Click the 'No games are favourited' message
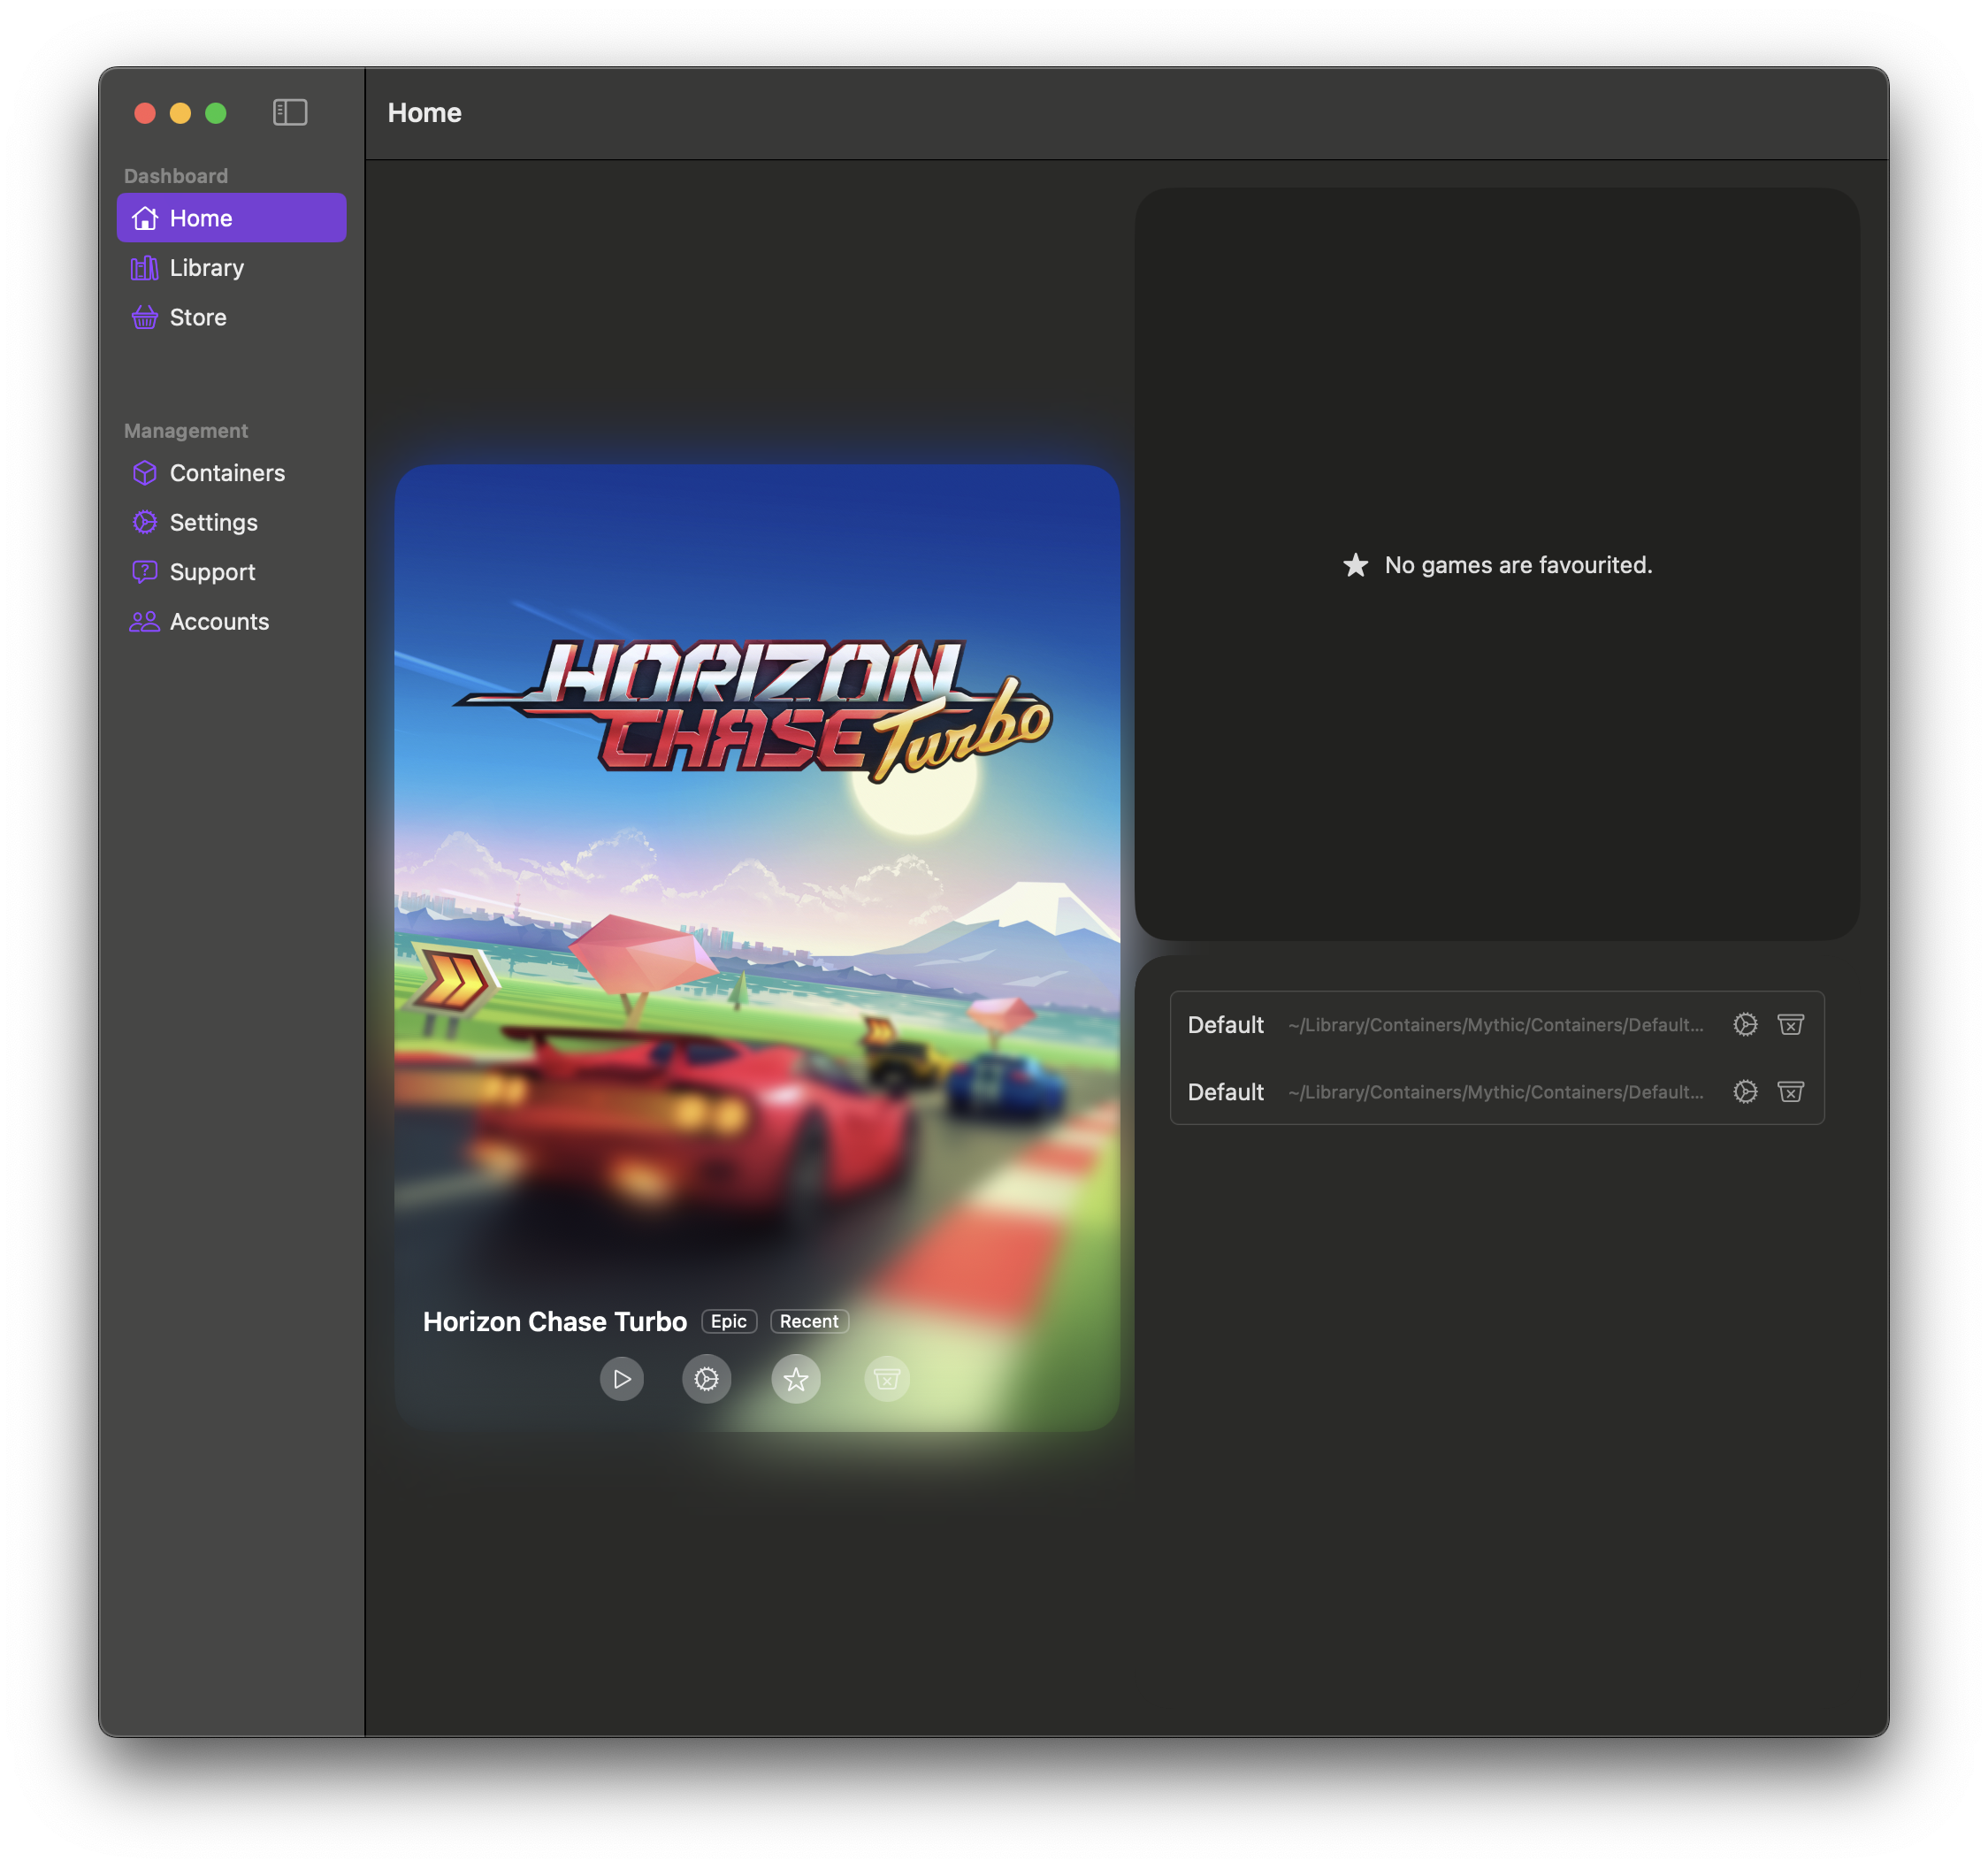1988x1868 pixels. click(x=1518, y=565)
